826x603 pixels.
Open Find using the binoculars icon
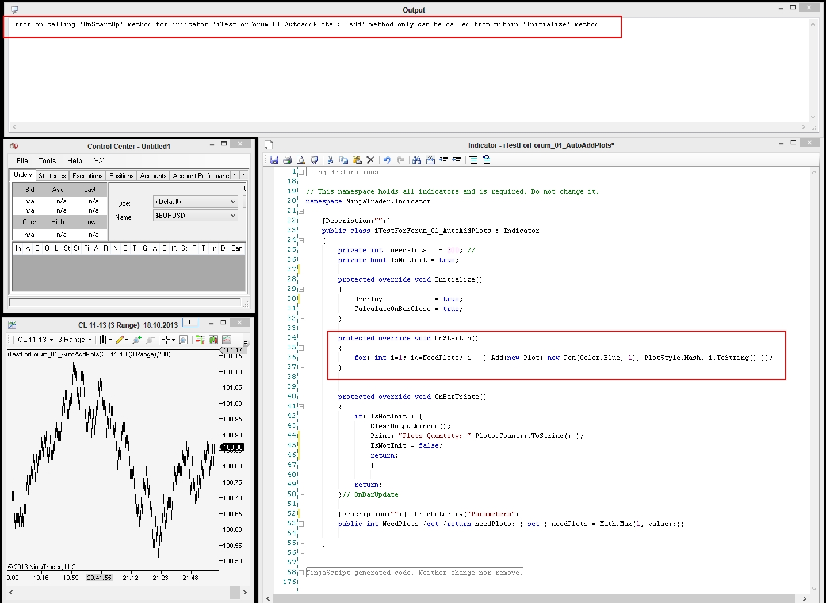416,160
